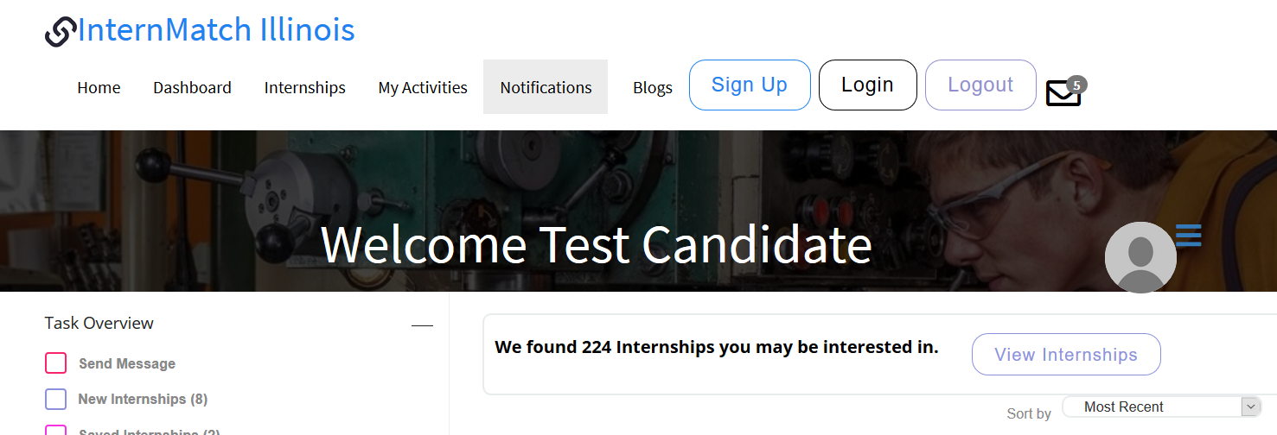Viewport: 1277px width, 435px height.
Task: Click the InternMatch chain-link logo icon
Action: pos(61,32)
